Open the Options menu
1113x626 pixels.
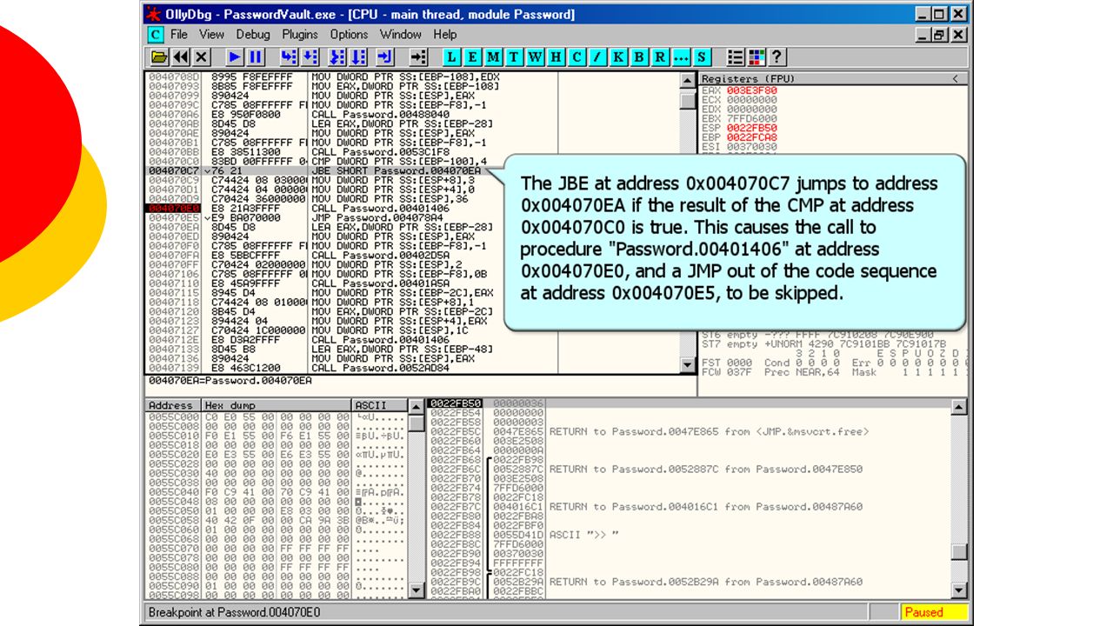(349, 35)
